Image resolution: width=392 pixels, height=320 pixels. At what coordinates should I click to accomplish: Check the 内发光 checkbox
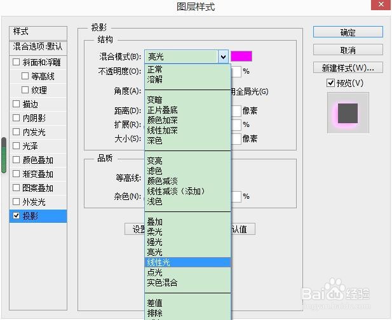click(x=16, y=131)
